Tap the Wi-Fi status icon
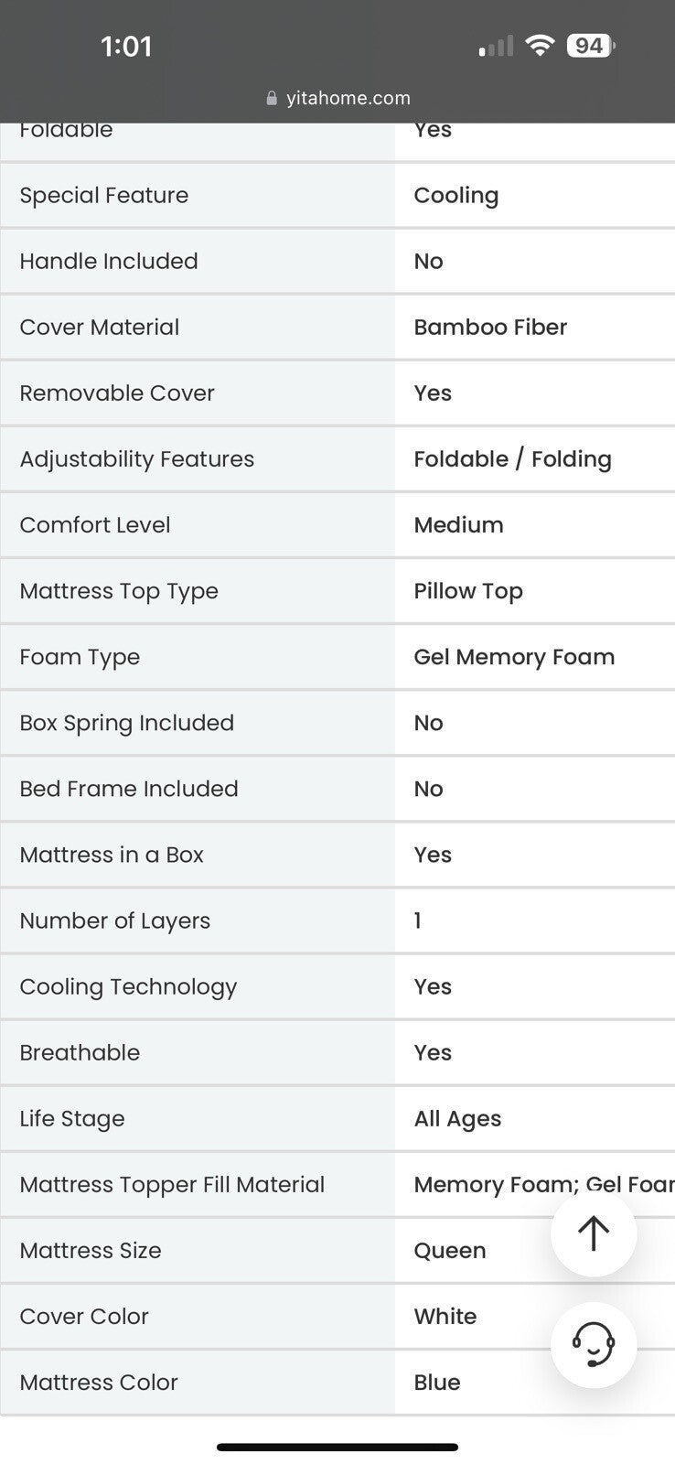This screenshot has width=675, height=1464. [541, 46]
